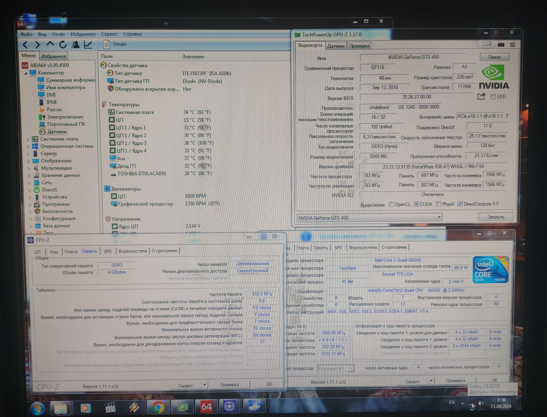The image size is (547, 417).
Task: Open GPU-Z hamburger menu icon
Action: pyautogui.click(x=512, y=45)
